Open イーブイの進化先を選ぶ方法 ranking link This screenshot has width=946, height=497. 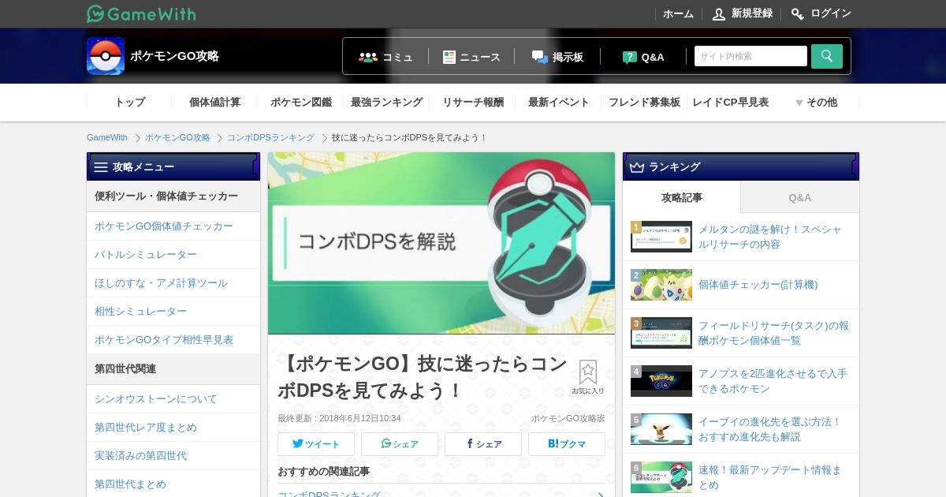tap(770, 429)
